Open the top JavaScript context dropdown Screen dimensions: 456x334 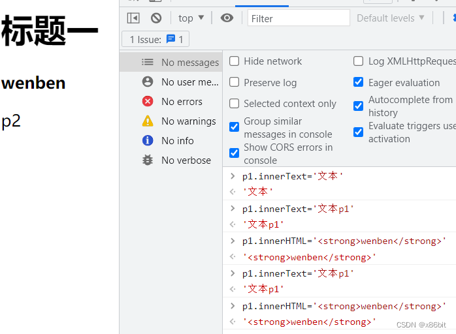(x=191, y=18)
